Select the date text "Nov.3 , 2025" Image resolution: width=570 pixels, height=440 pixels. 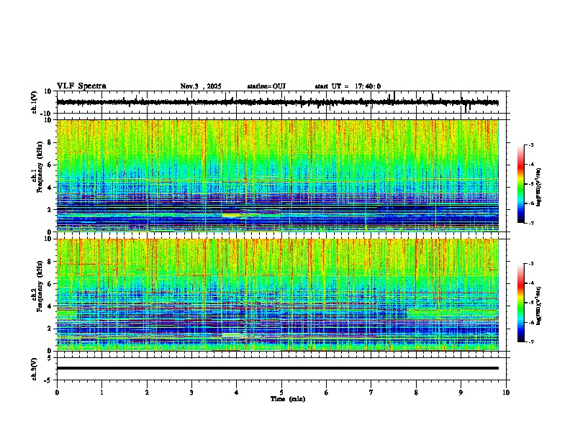(201, 86)
